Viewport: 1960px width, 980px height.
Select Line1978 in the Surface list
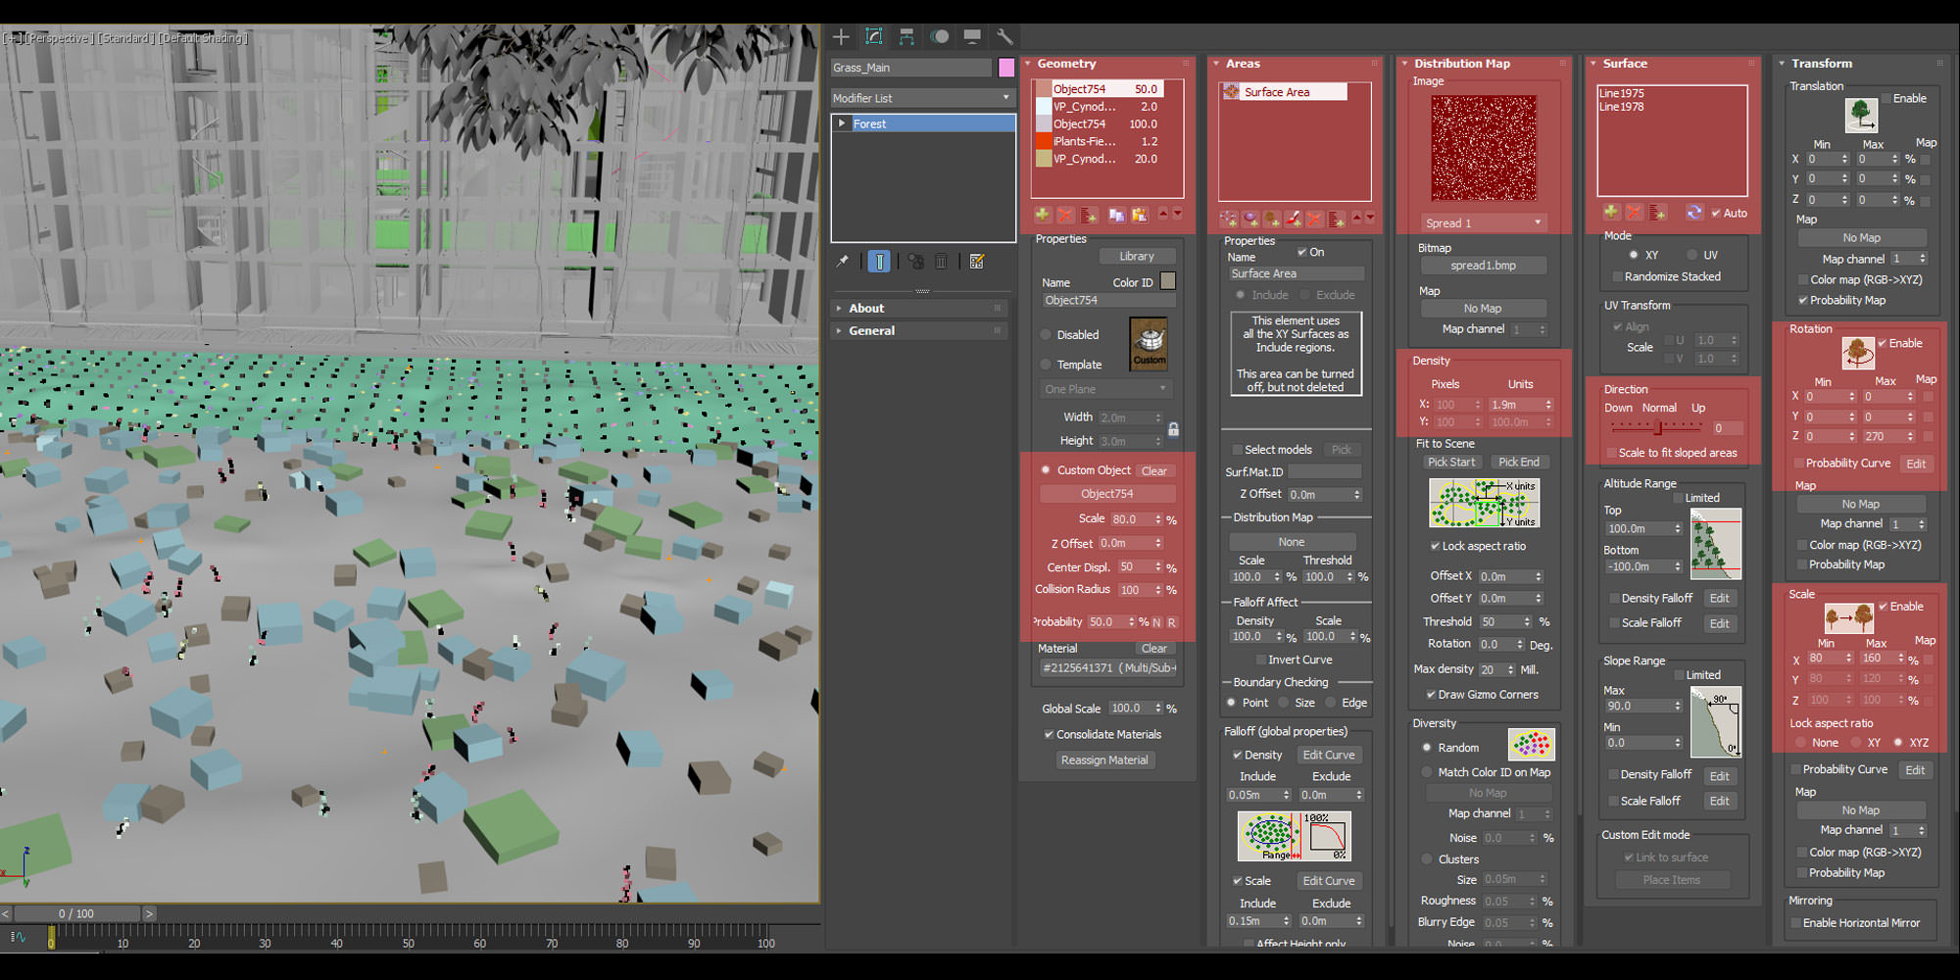1622,107
